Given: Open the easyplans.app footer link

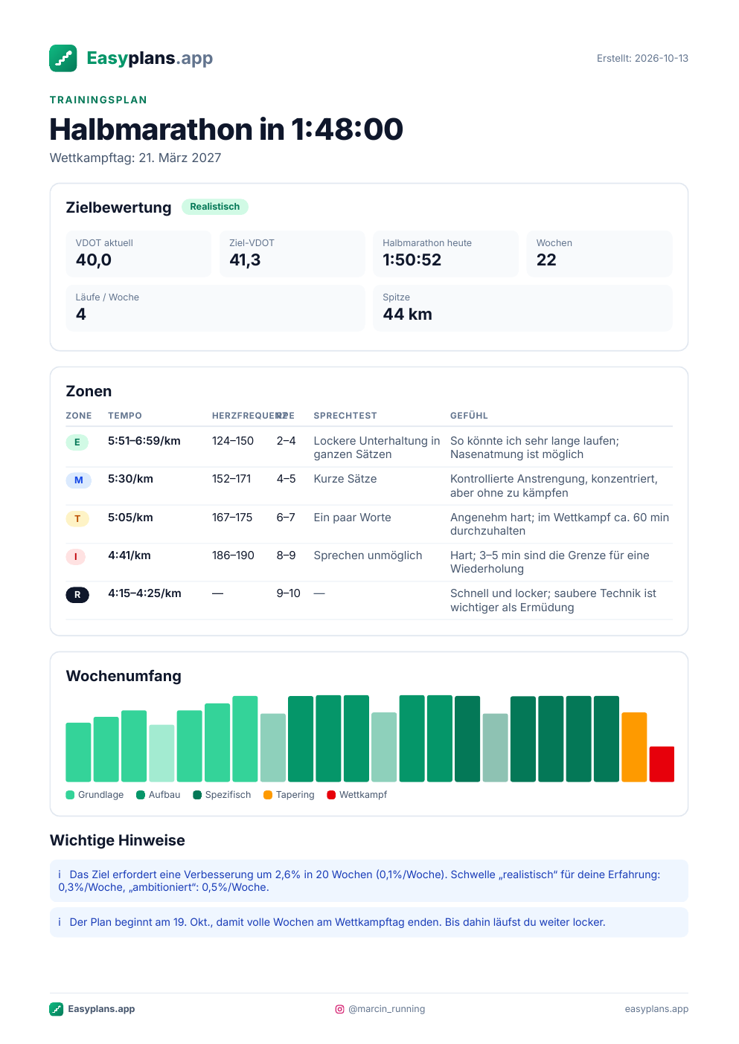Looking at the screenshot, I should (x=656, y=1009).
